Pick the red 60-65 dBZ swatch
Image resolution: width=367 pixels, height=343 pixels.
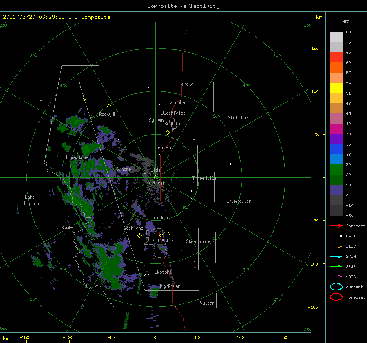tap(336, 57)
